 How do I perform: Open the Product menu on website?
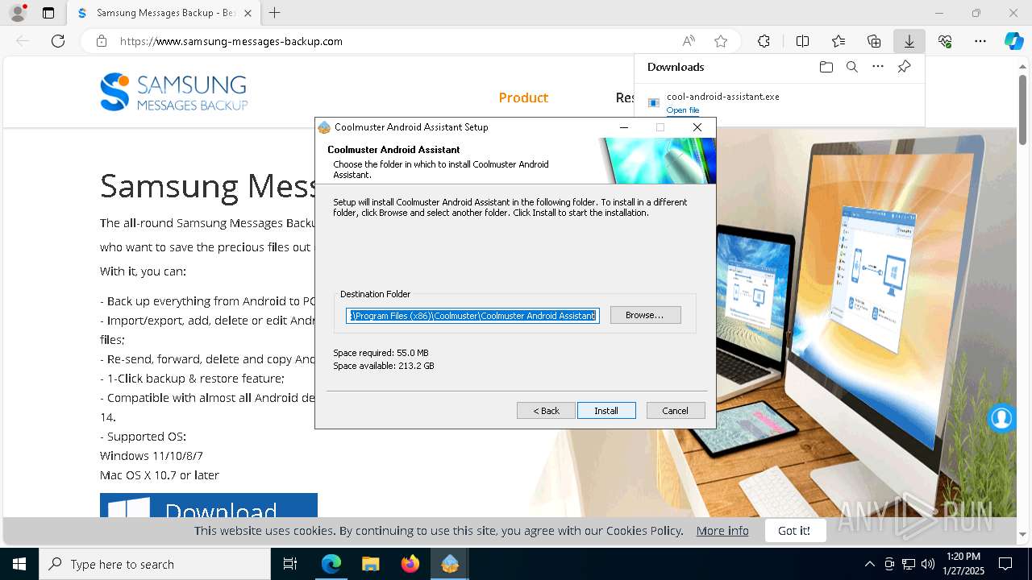(523, 97)
